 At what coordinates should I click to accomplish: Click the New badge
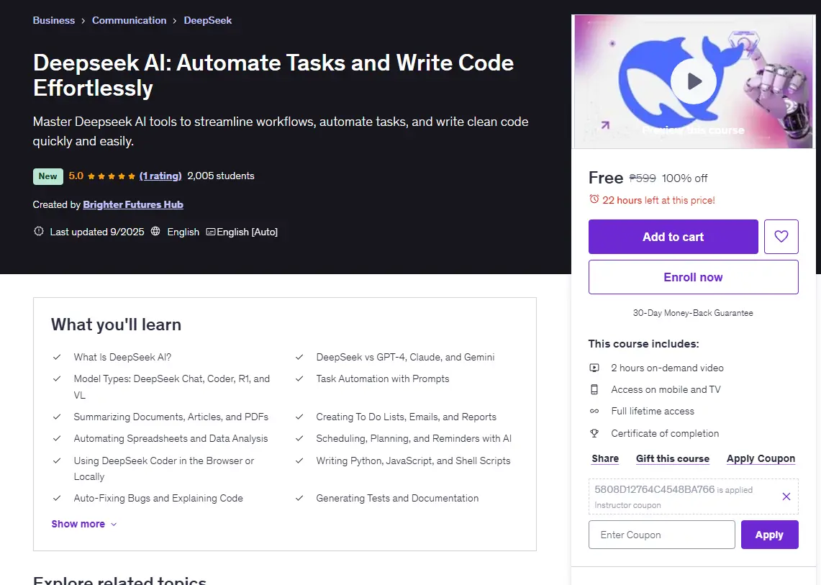[x=48, y=176]
